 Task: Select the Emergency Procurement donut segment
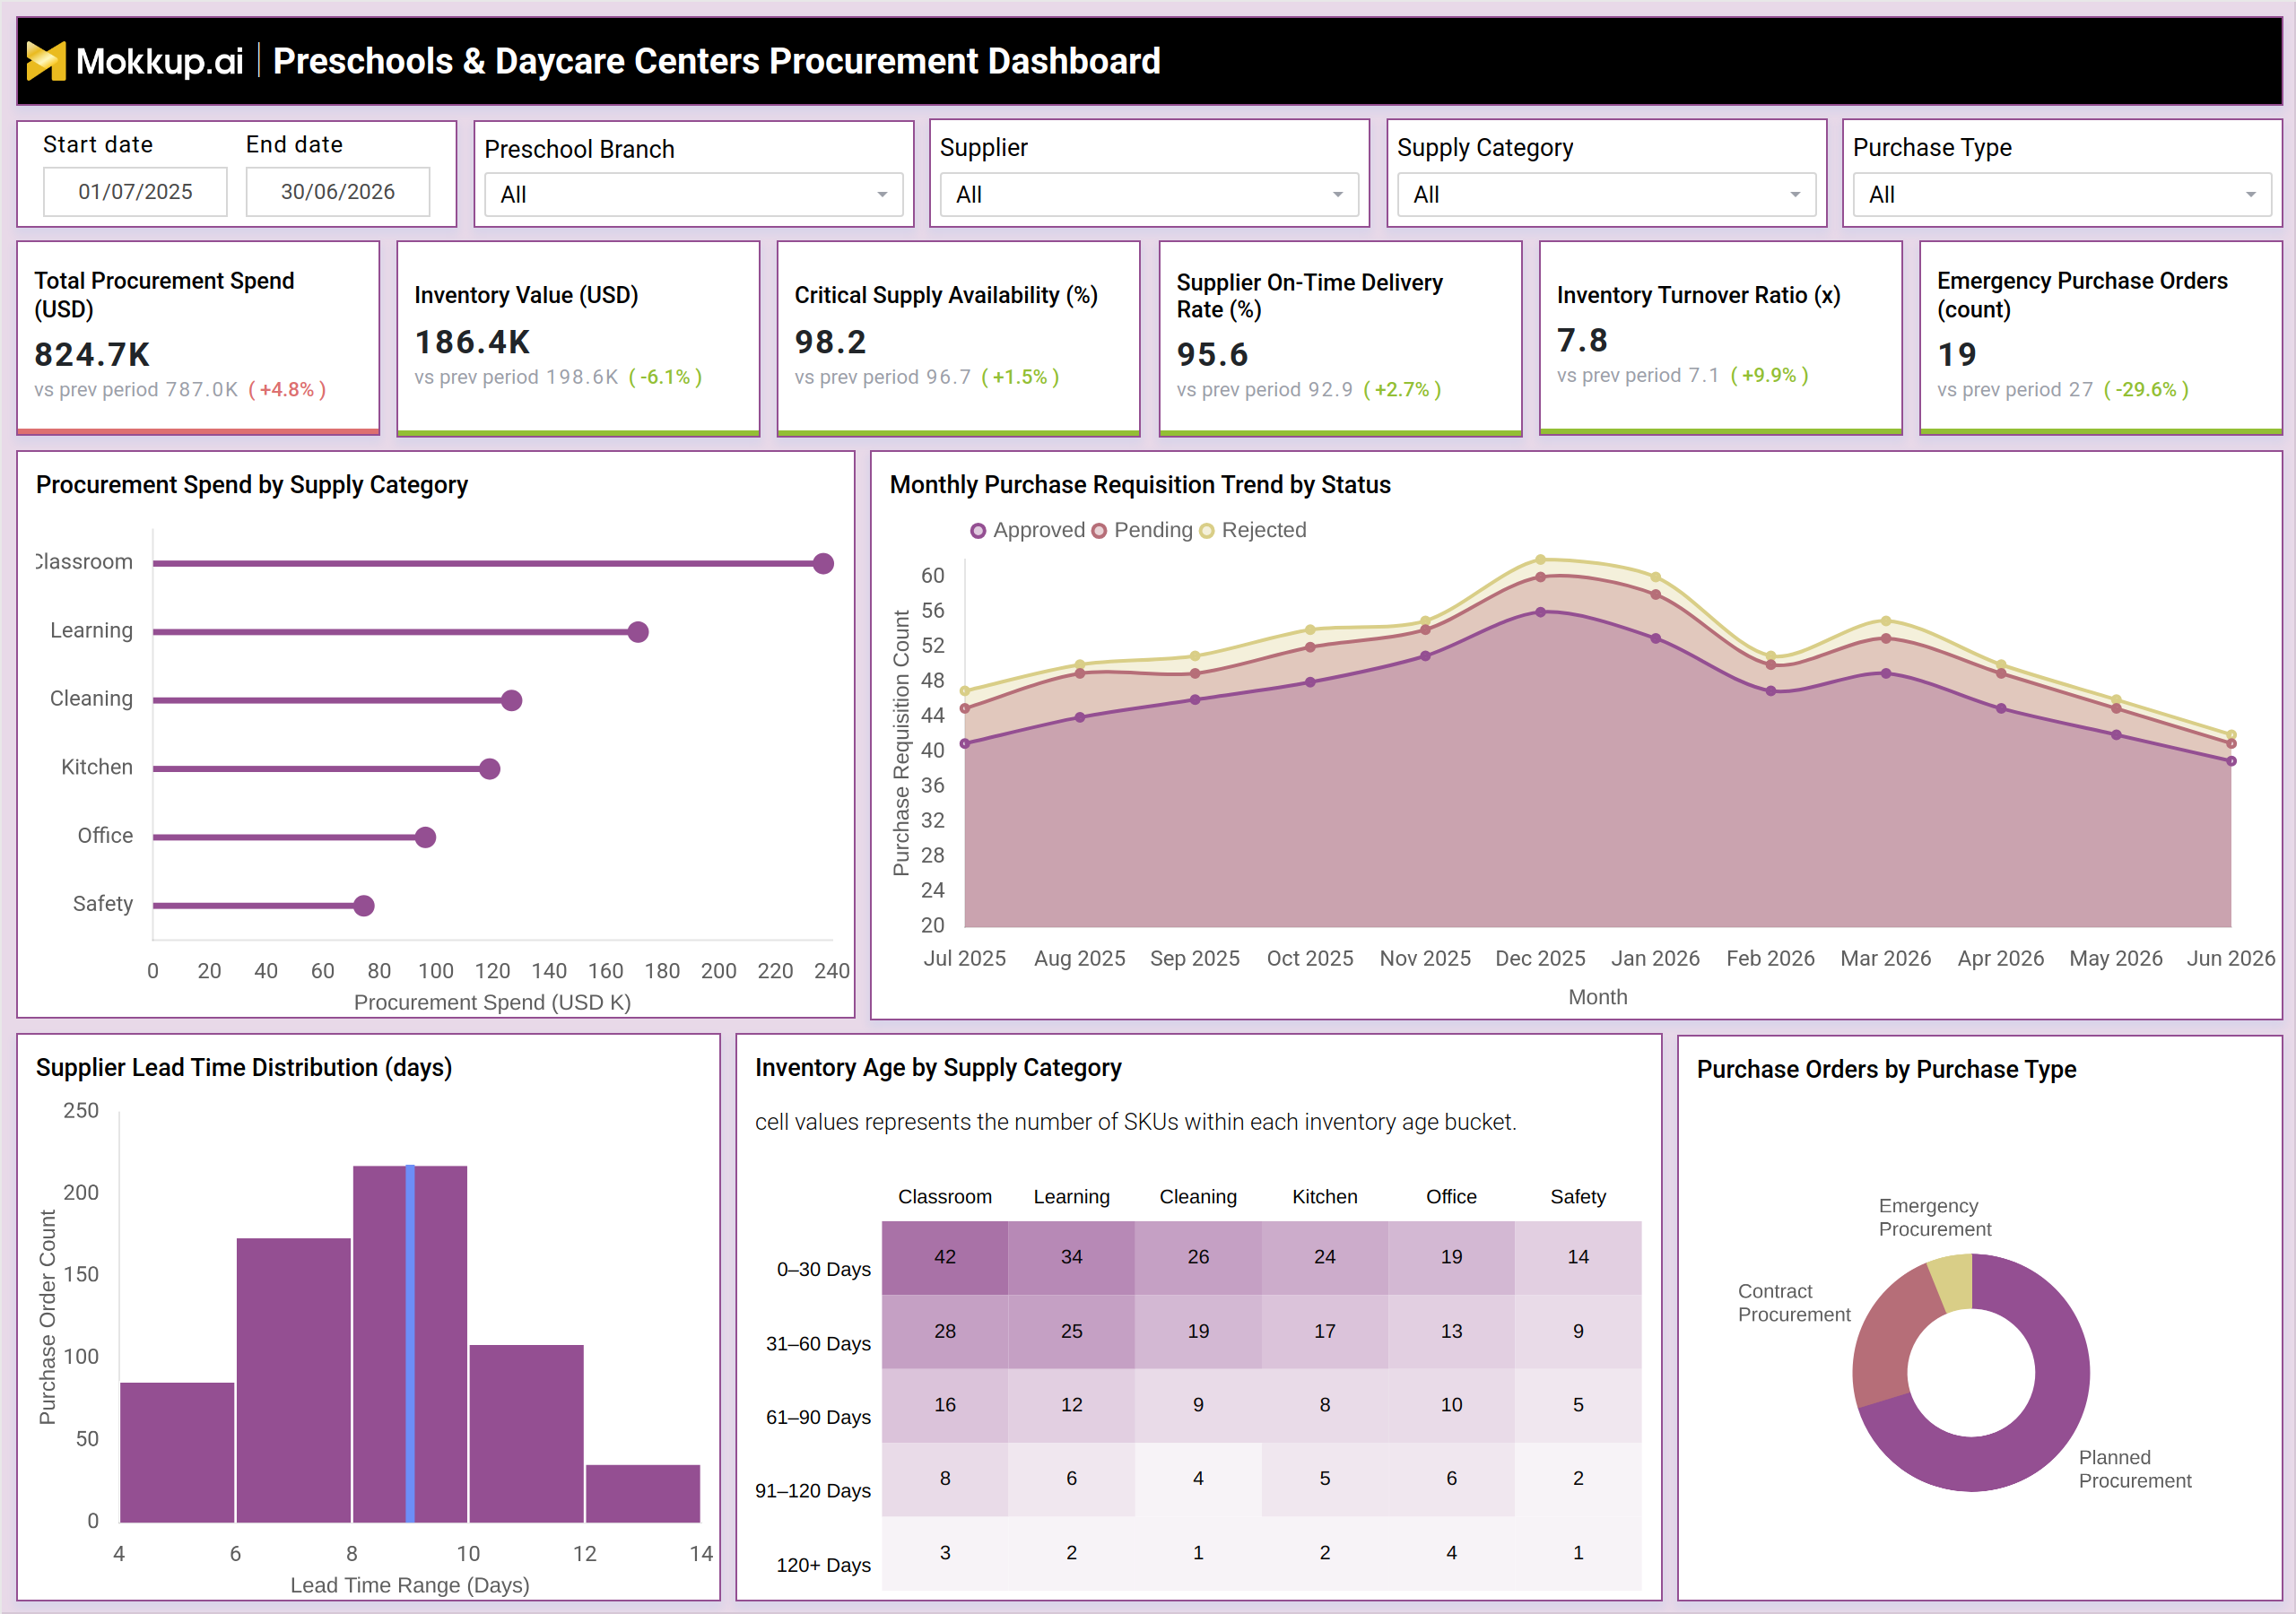point(1952,1283)
